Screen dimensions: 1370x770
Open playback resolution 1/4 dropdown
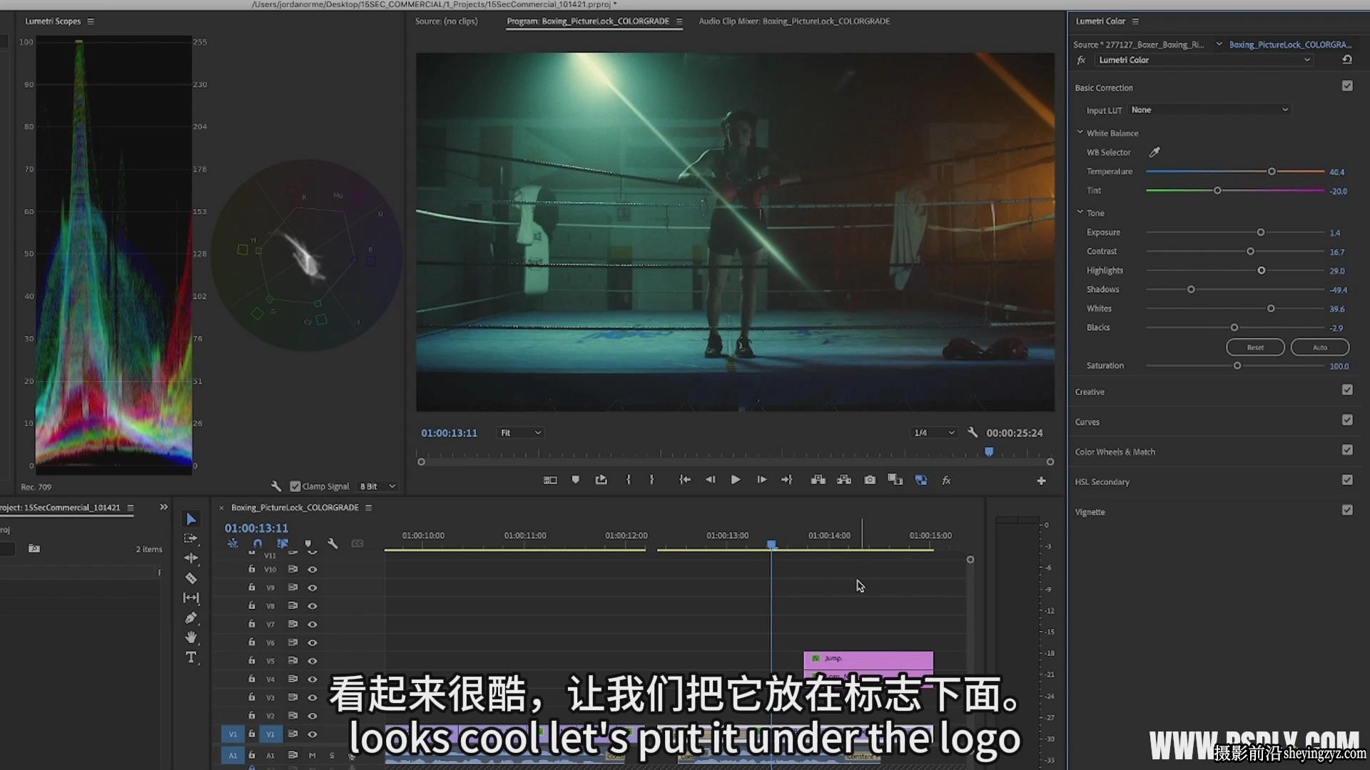click(933, 433)
